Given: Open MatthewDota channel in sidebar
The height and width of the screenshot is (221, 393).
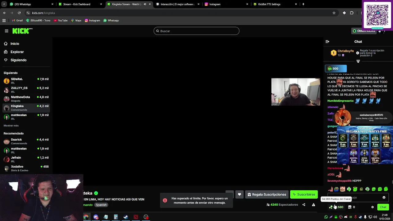Looking at the screenshot, I should [26, 99].
